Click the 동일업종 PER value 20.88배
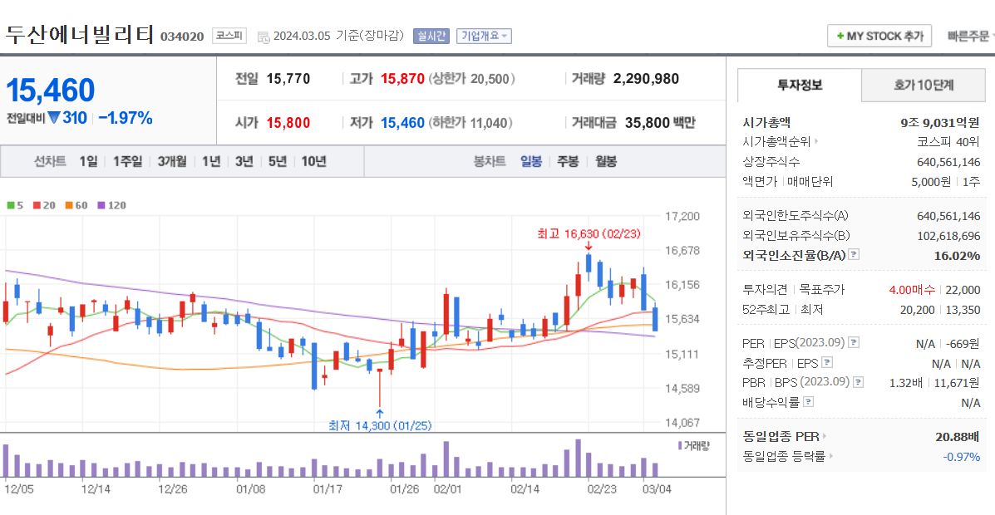This screenshot has height=515, width=995. (x=958, y=436)
